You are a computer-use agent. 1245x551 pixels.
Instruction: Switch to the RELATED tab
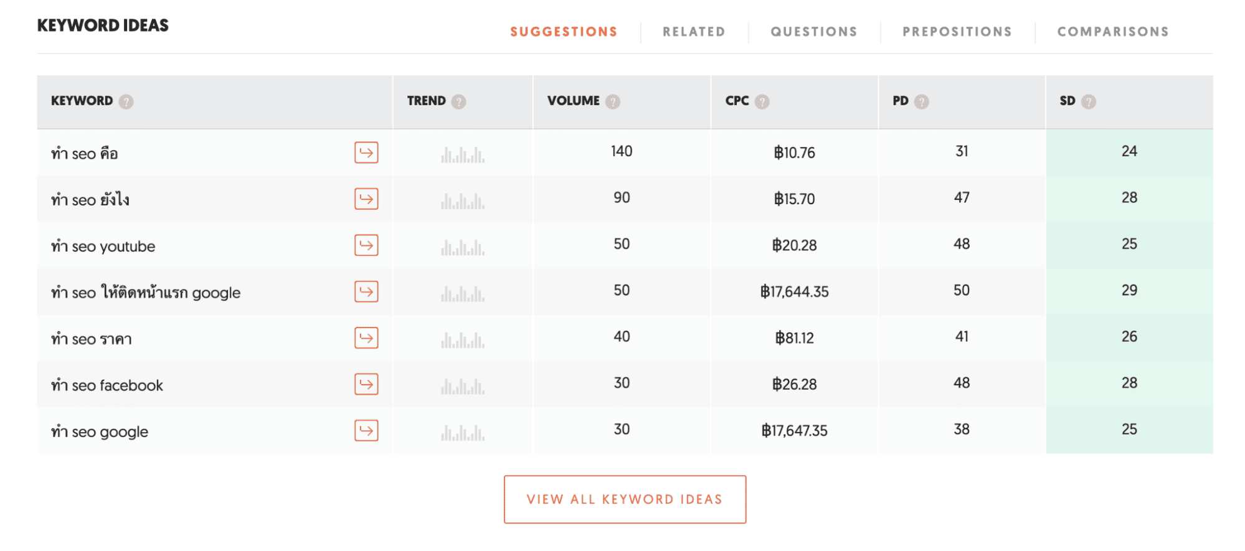pyautogui.click(x=694, y=31)
